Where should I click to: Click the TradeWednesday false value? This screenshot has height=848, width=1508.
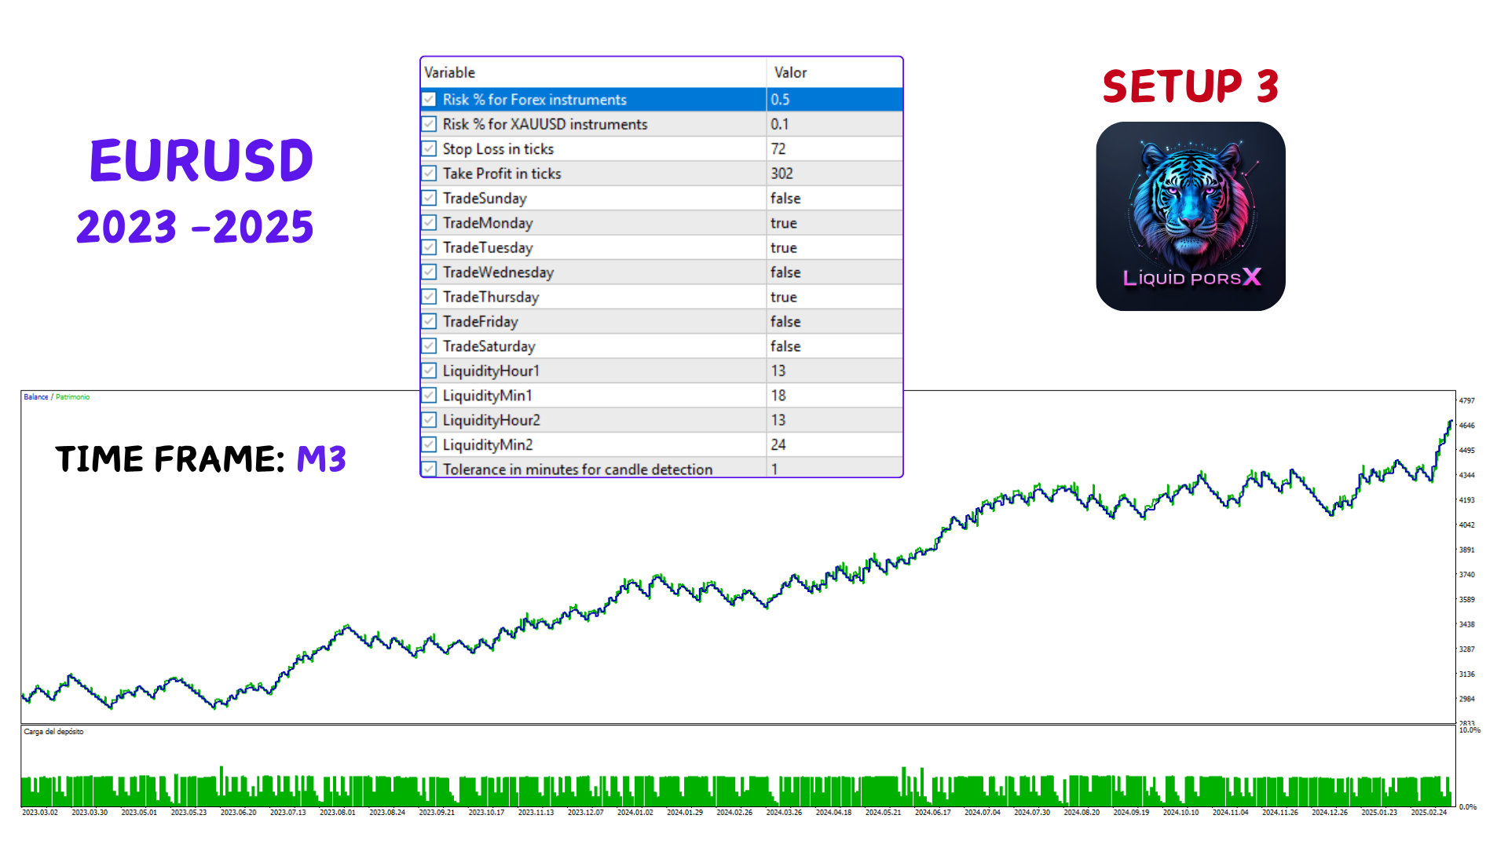click(785, 272)
